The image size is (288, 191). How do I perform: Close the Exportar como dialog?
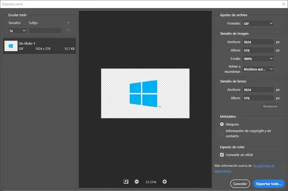pyautogui.click(x=284, y=4)
